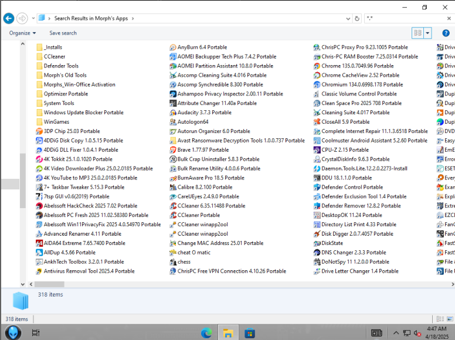Select Chrome 135.0.7049.96 Portable icon
The width and height of the screenshot is (455, 340).
[x=317, y=66]
